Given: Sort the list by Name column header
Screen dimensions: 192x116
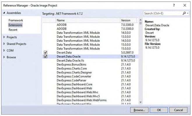Looking at the screenshot, I should [88, 20].
